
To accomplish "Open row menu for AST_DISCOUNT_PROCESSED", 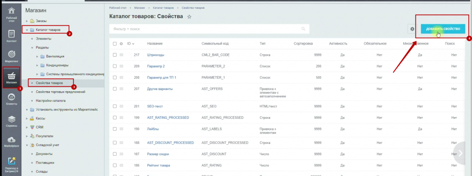I will [x=122, y=143].
